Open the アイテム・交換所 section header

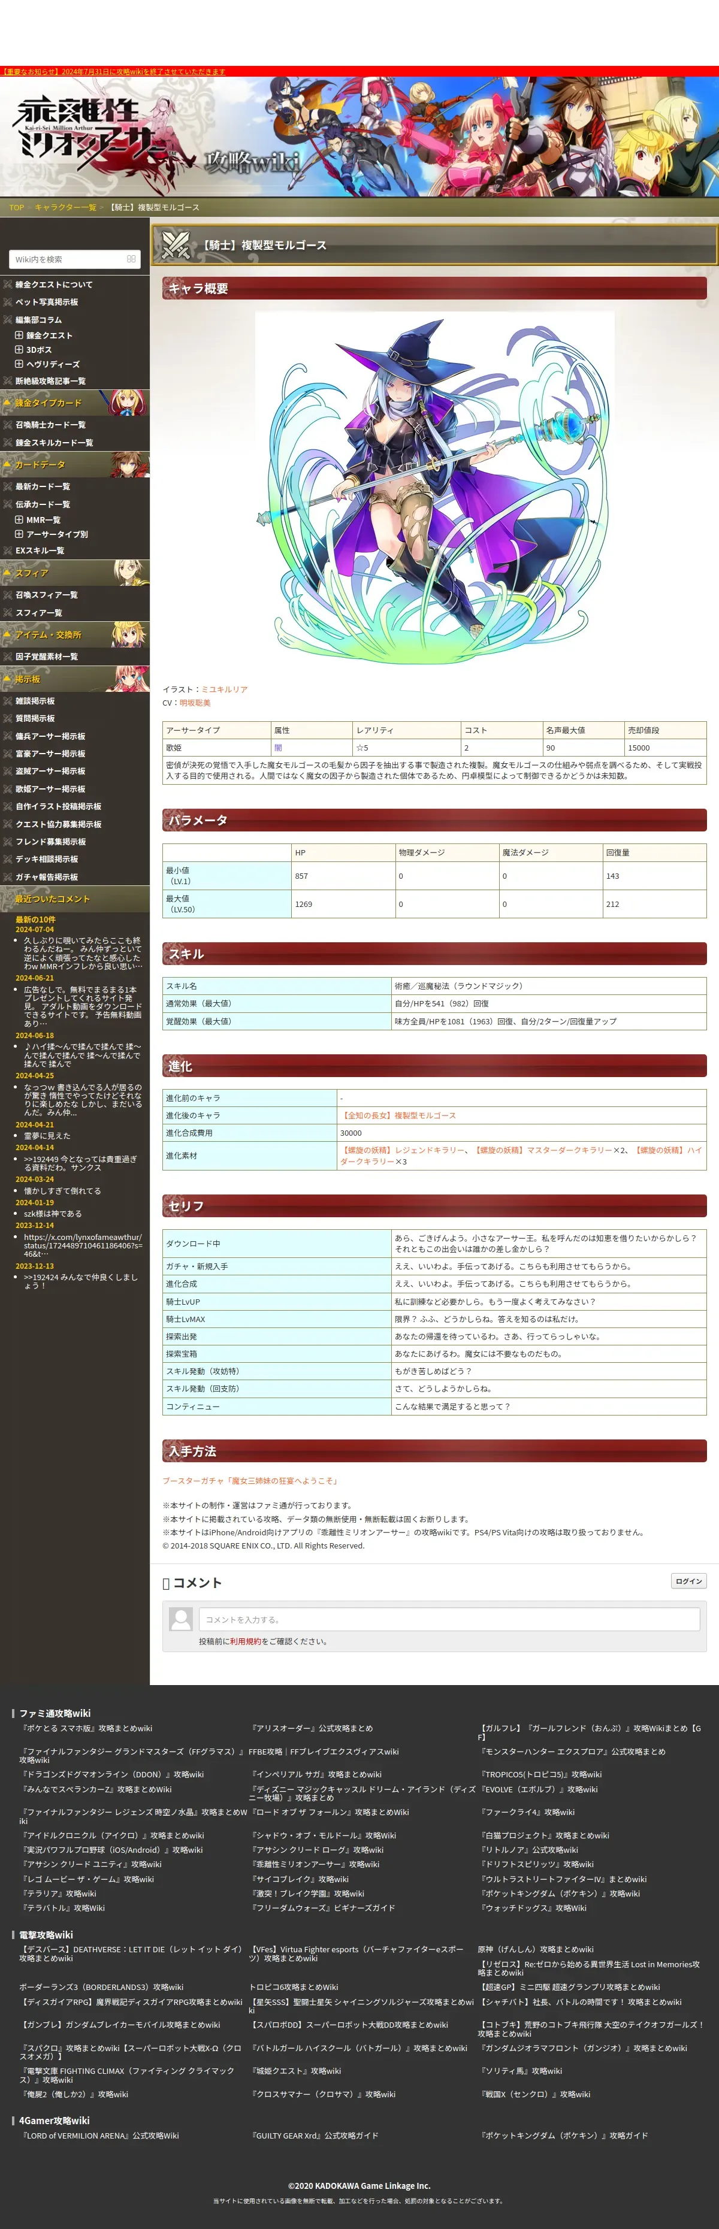[x=74, y=634]
